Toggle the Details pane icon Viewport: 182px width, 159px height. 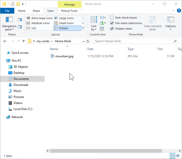(x=20, y=27)
